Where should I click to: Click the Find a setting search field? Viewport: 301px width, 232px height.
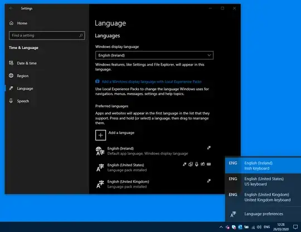47,36
